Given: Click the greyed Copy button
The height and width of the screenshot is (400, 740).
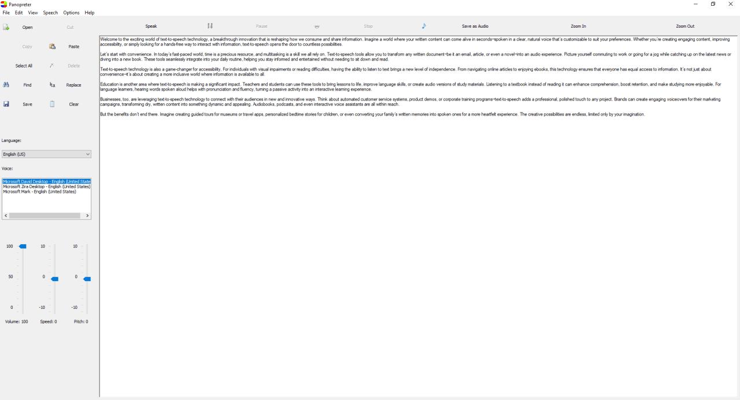Looking at the screenshot, I should pyautogui.click(x=27, y=46).
